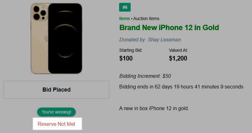This screenshot has height=133, width=252.
Task: Click the $100 starting bid amount
Action: [126, 58]
